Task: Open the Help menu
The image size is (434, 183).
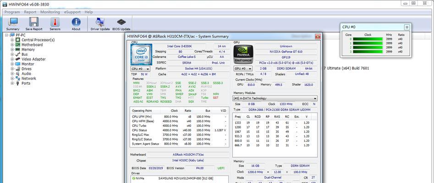Action: click(88, 12)
